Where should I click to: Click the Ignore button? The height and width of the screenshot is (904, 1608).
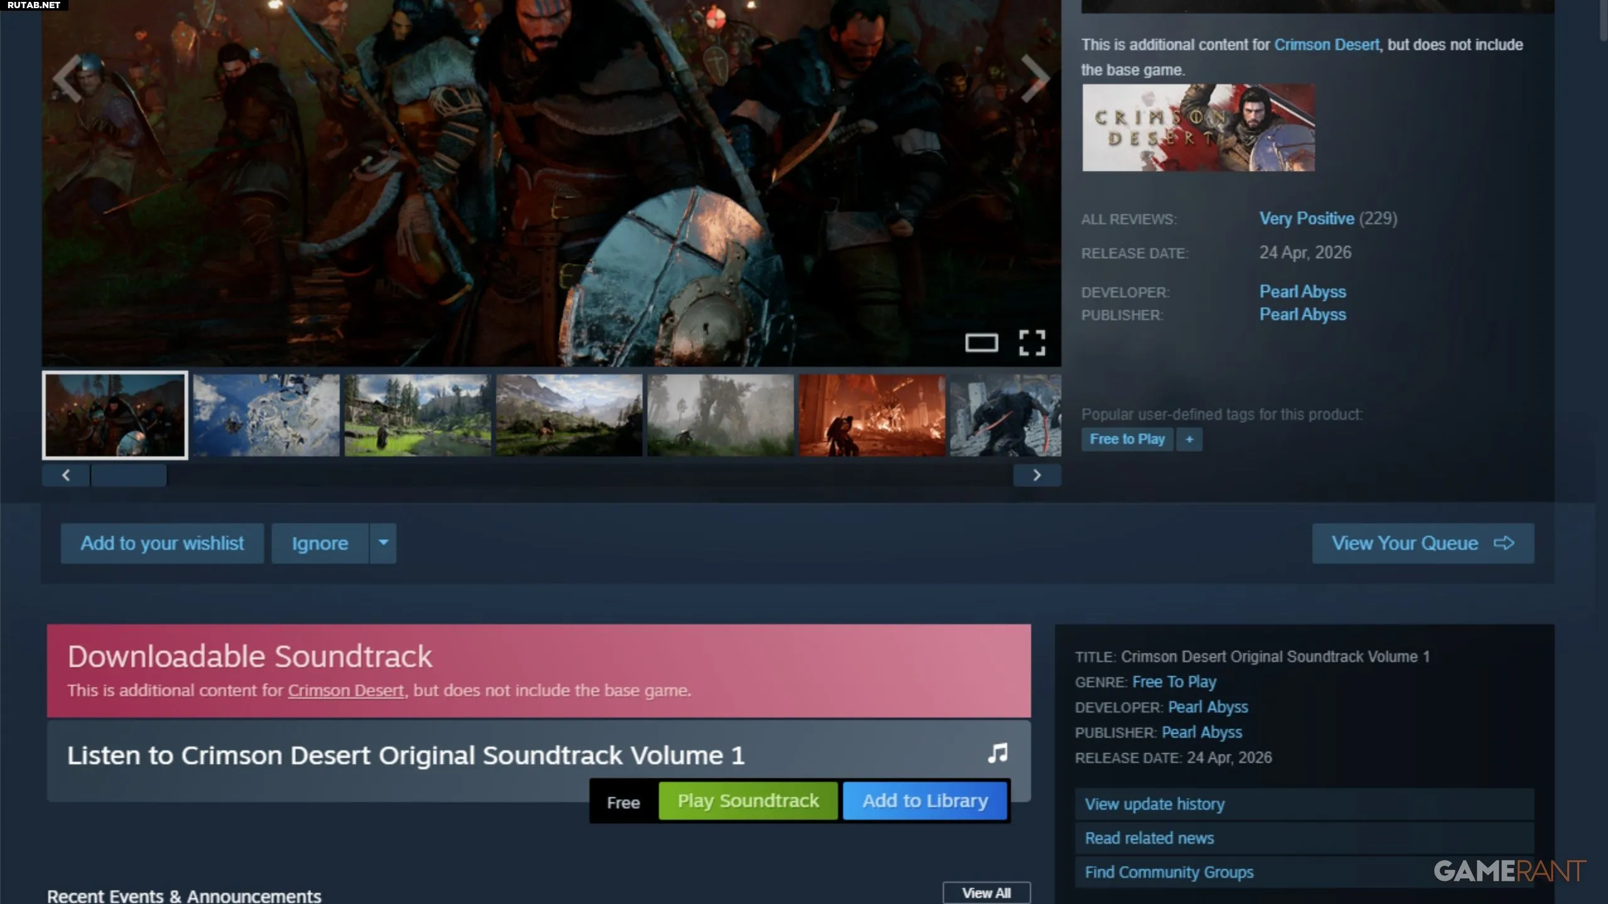(320, 543)
